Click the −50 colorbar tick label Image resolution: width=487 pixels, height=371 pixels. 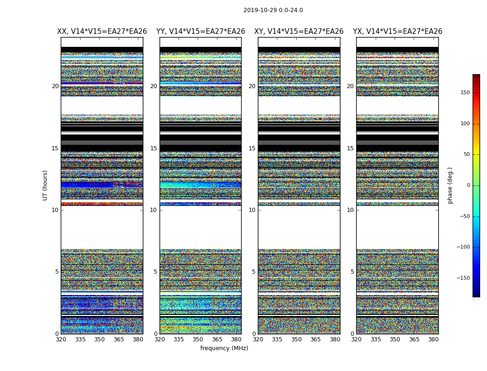point(465,216)
